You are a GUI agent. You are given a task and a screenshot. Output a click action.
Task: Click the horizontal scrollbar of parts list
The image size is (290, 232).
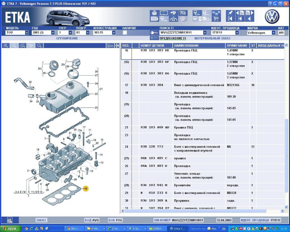click(195, 211)
